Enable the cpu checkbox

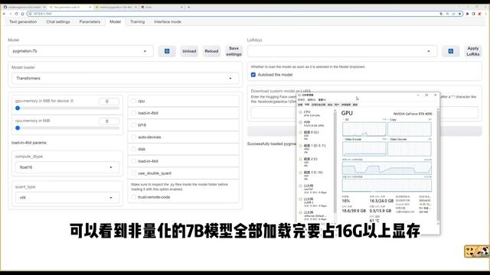point(134,101)
